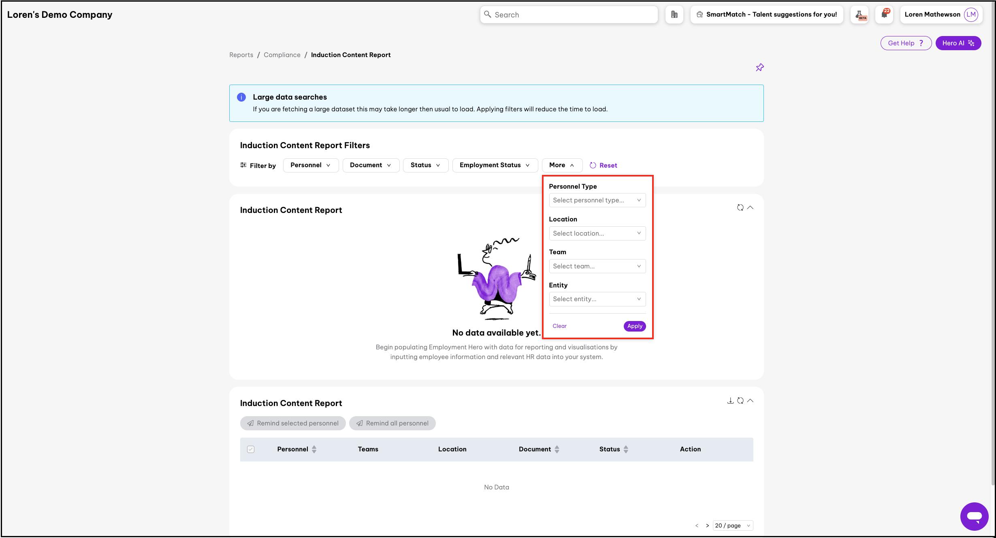Sort the Personnel column
Screen dimensions: 996x538
coord(314,449)
